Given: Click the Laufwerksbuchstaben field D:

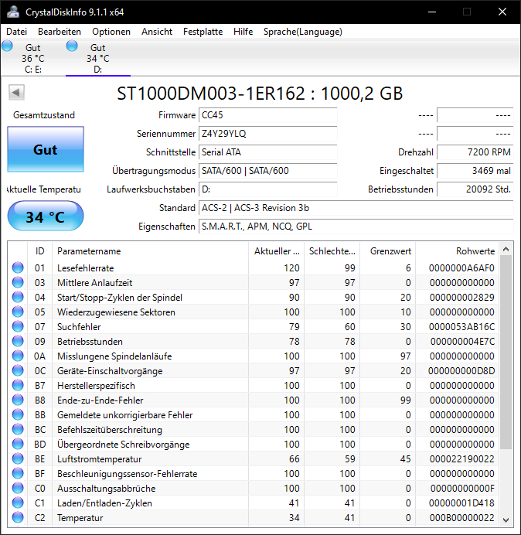Looking at the screenshot, I should (x=267, y=189).
